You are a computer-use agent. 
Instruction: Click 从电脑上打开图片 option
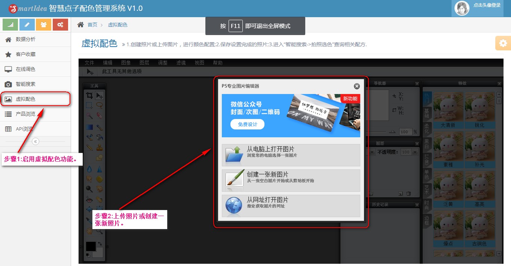(291, 155)
